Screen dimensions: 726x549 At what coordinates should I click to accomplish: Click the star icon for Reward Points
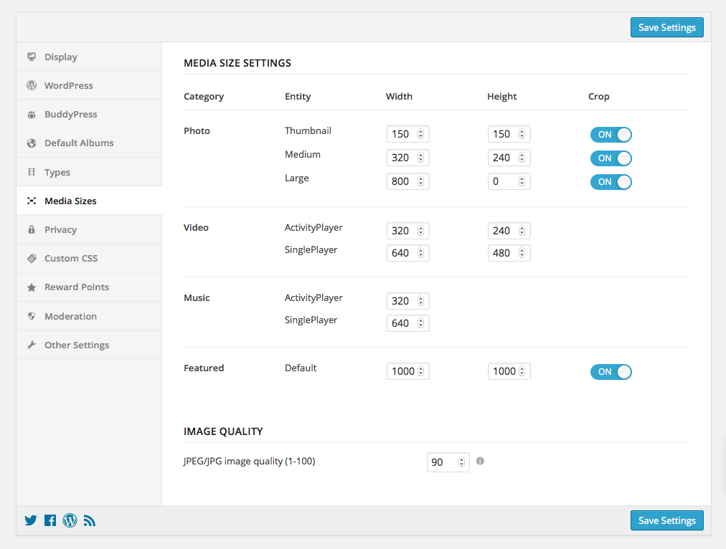pos(32,287)
